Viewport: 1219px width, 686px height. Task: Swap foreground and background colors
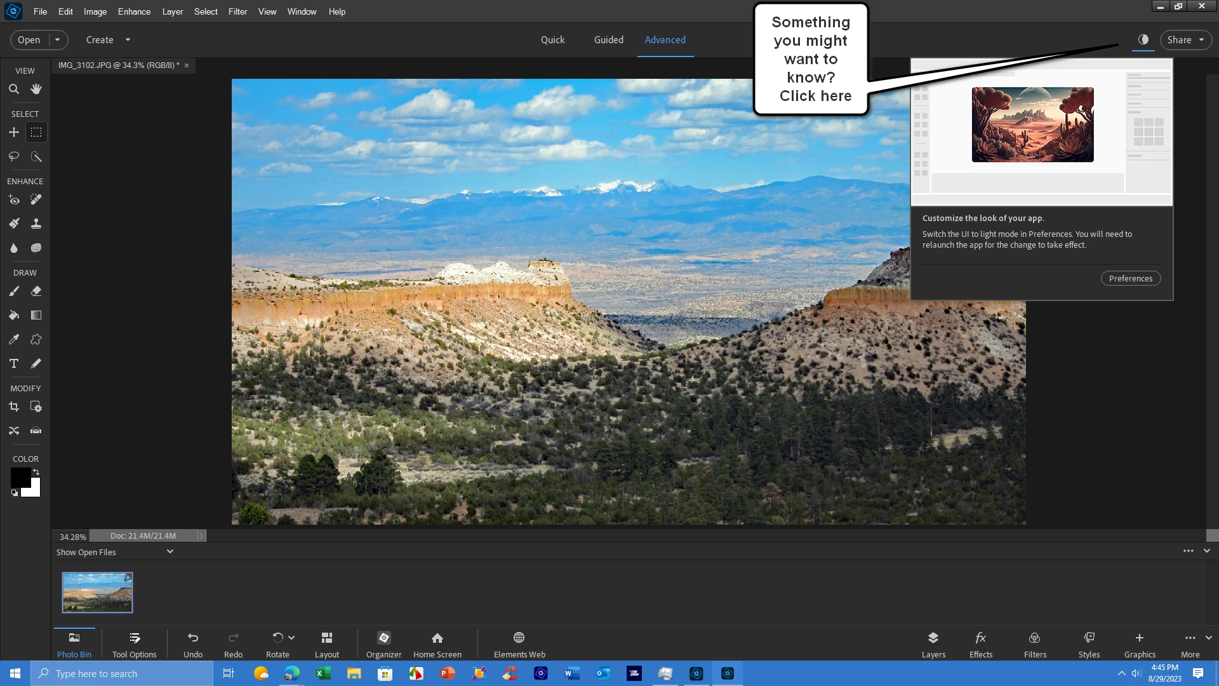pyautogui.click(x=36, y=472)
